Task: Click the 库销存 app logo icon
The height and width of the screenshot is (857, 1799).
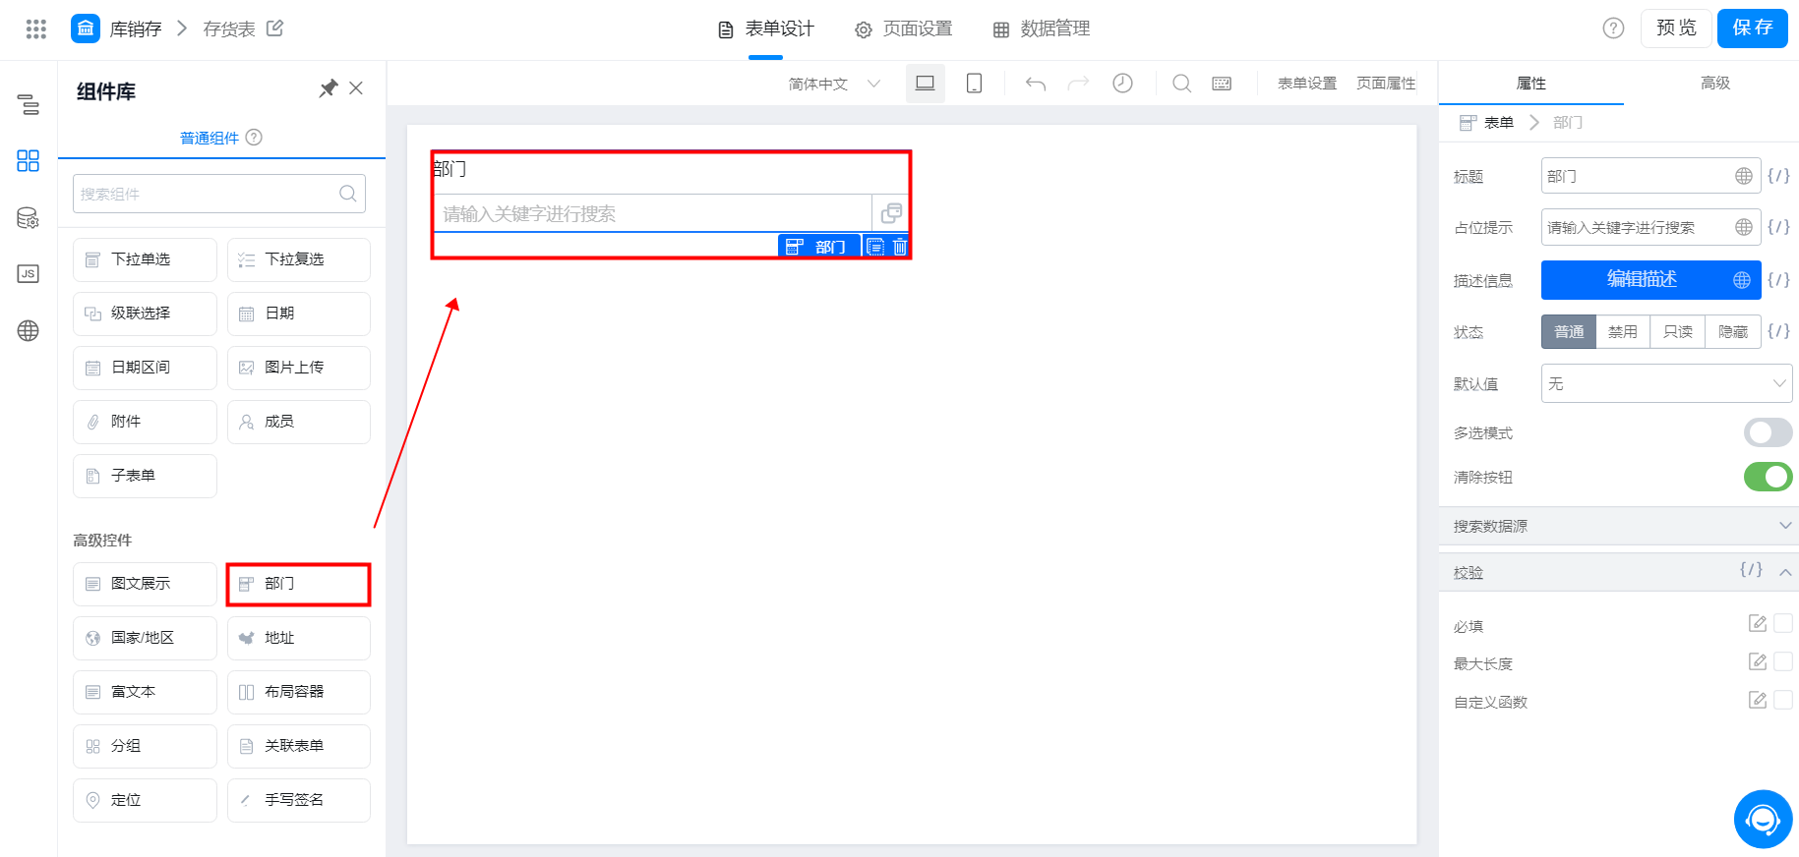Action: point(86,29)
